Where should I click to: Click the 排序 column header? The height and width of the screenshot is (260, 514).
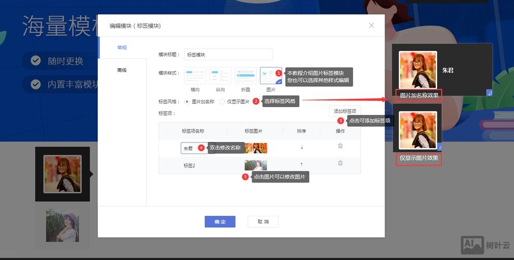301,131
